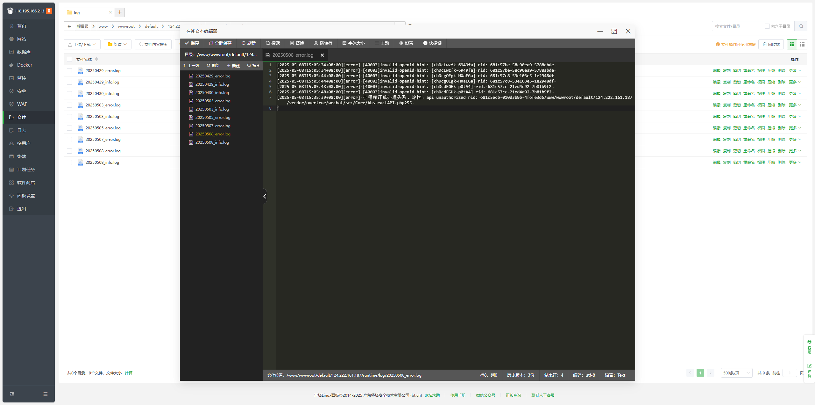Check the box for 20250507_error.log row
The height and width of the screenshot is (405, 815).
(x=69, y=140)
